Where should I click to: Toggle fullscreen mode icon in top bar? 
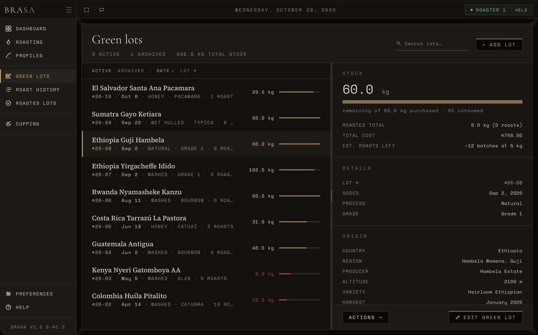coord(87,10)
